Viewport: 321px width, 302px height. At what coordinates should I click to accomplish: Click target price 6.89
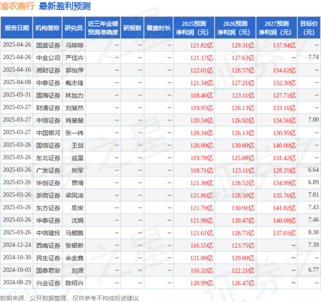click(313, 182)
